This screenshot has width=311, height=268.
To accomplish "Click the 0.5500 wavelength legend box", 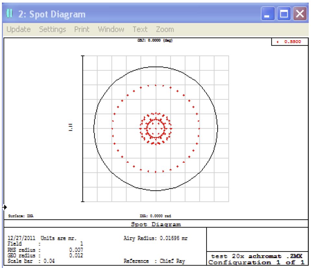I will click(290, 42).
